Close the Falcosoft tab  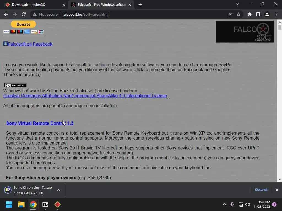130,5
